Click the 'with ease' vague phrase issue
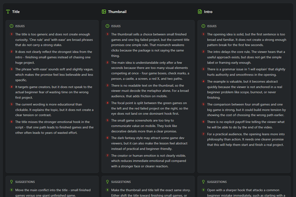The height and width of the screenshot is (197, 296). tap(54, 75)
